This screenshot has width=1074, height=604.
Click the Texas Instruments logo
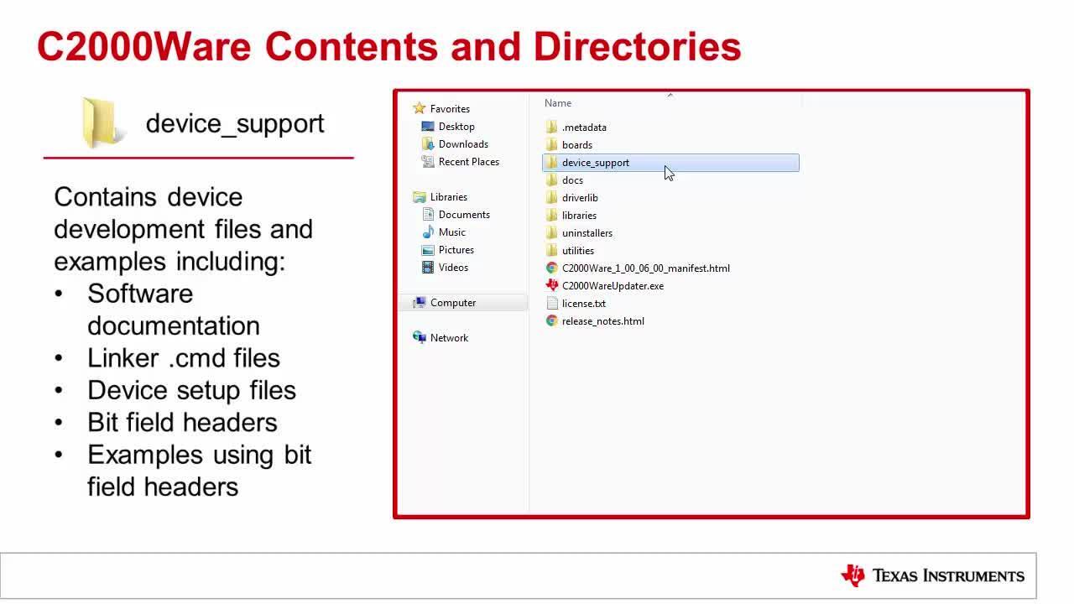coord(932,575)
